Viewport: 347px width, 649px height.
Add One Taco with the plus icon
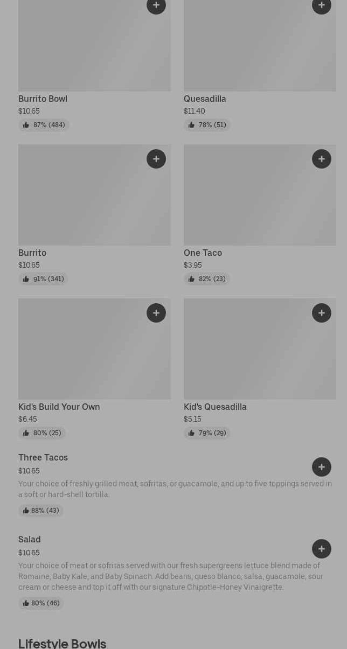(322, 159)
